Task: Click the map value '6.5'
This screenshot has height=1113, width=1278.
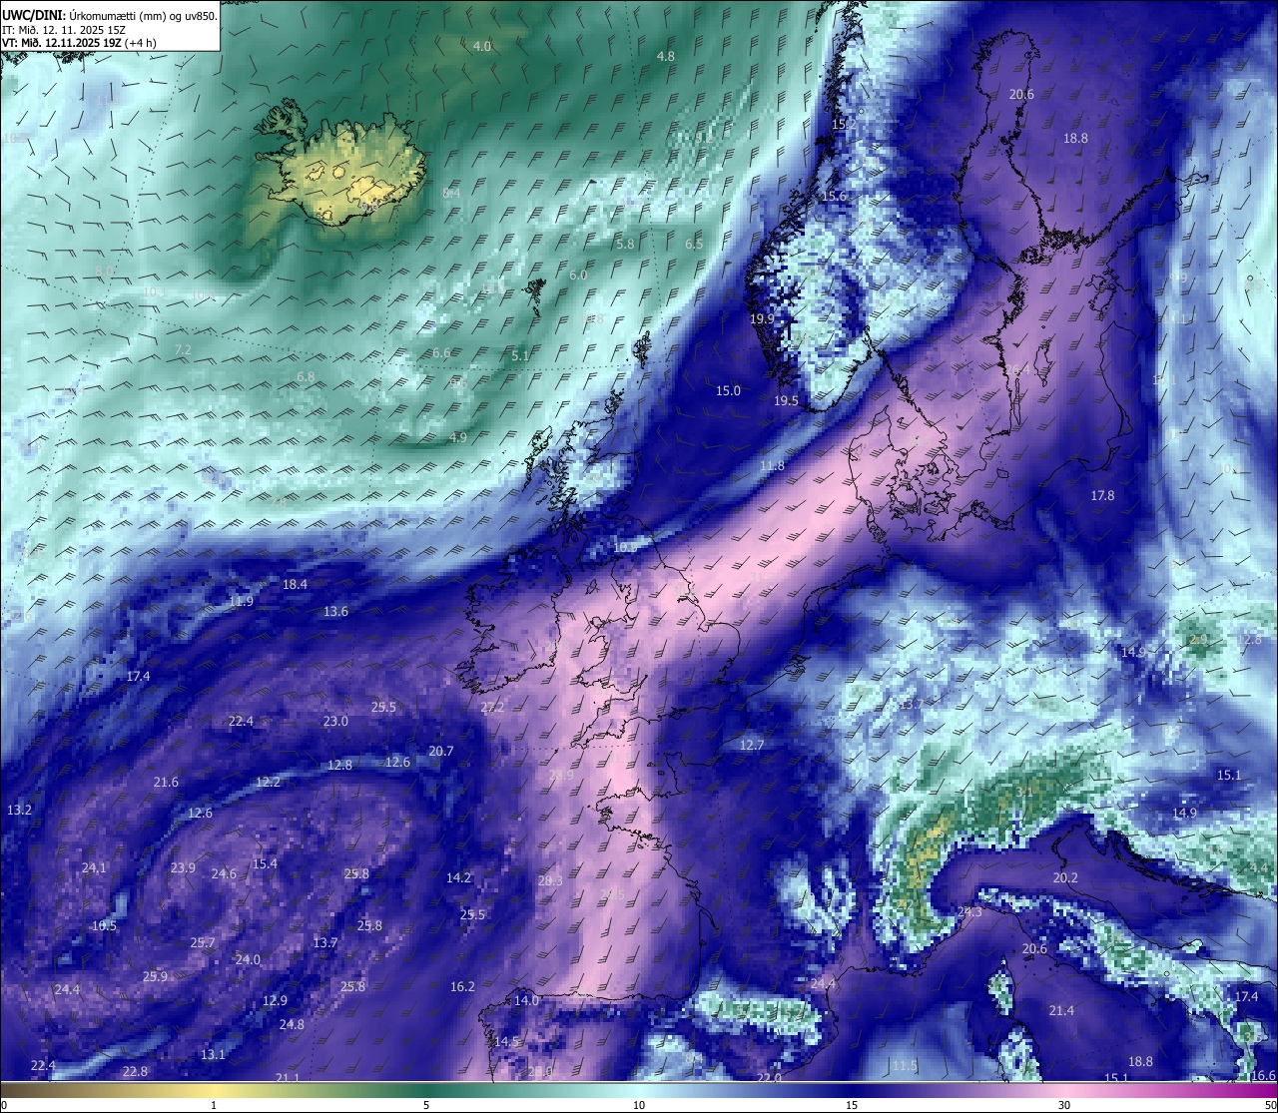Action: tap(694, 245)
